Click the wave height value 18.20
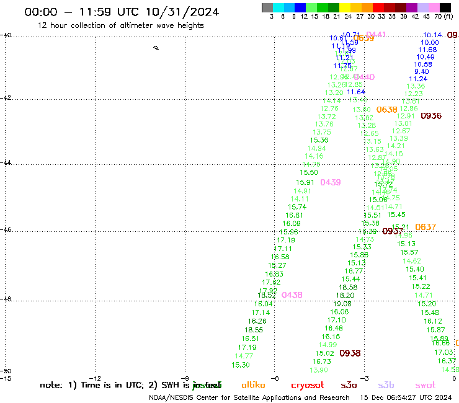The height and width of the screenshot is (403, 459). tap(345, 295)
